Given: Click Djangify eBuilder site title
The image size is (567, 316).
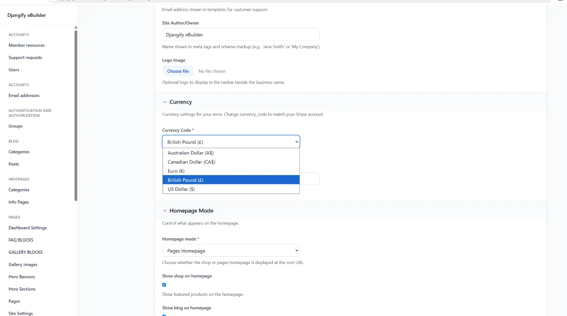Looking at the screenshot, I should coord(26,15).
